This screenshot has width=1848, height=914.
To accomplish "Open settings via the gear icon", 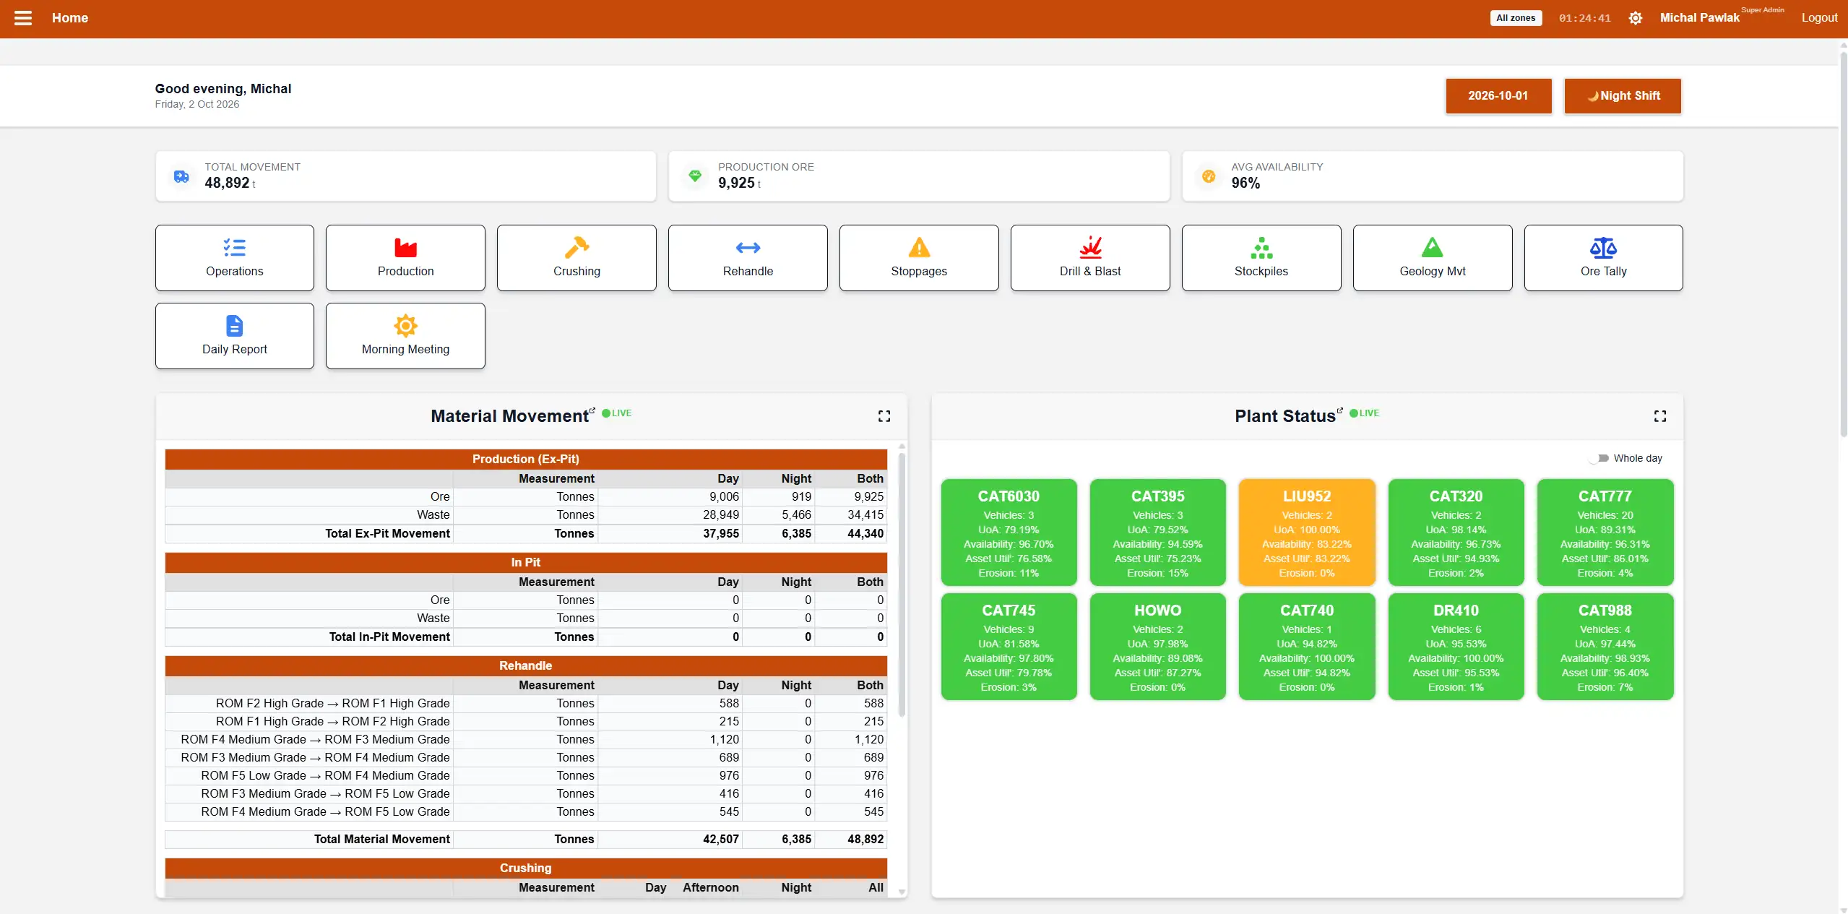I will click(x=1636, y=18).
